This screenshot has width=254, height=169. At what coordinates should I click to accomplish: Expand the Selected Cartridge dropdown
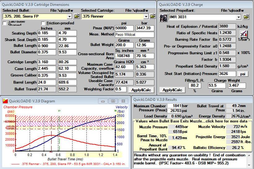146,16
